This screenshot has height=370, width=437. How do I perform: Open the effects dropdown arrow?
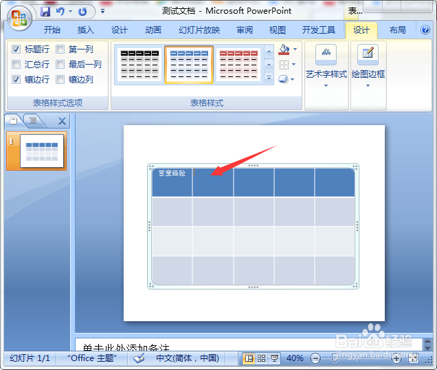pyautogui.click(x=292, y=80)
